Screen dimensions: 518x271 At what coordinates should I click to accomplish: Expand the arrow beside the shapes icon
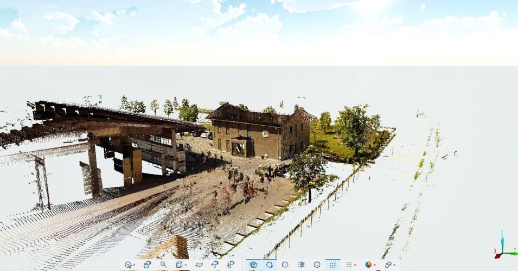pos(394,266)
